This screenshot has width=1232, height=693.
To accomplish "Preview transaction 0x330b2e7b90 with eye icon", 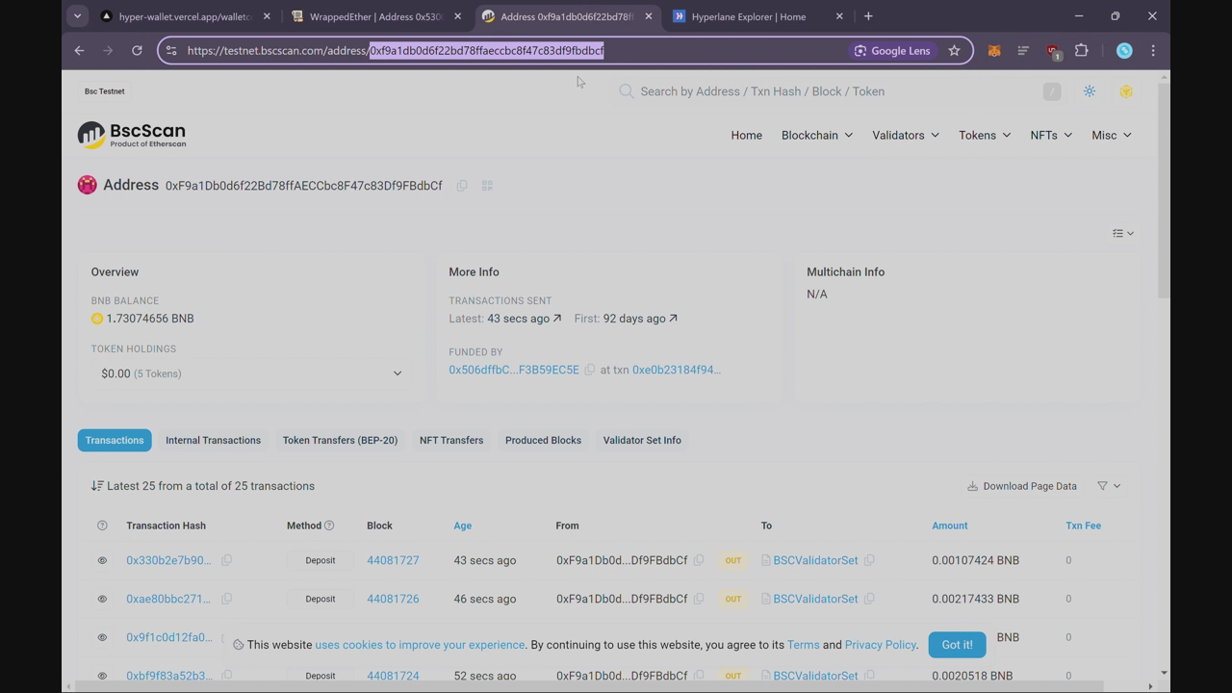I will 102,560.
